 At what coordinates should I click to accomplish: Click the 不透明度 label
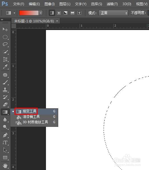pyautogui.click(x=138, y=13)
